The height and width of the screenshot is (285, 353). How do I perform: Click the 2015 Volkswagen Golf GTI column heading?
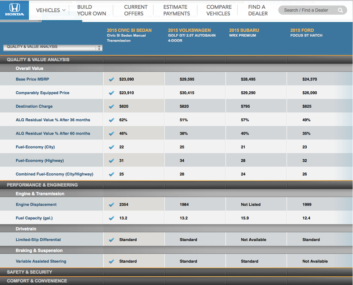coord(192,35)
